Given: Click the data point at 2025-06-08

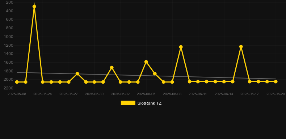Looking at the screenshot, I should (x=172, y=82).
